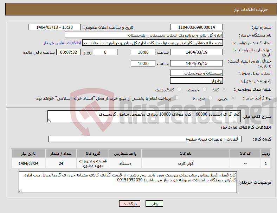Click the price validity date 1404/05/15
The height and width of the screenshot is (213, 277).
pyautogui.click(x=196, y=63)
